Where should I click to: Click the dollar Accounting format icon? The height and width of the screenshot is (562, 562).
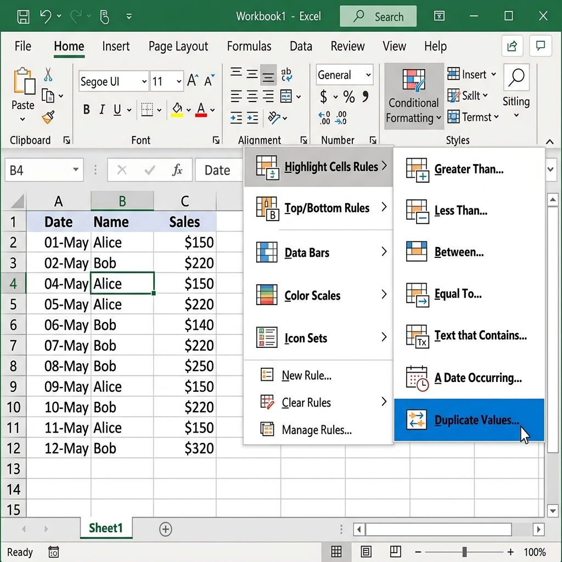(324, 97)
